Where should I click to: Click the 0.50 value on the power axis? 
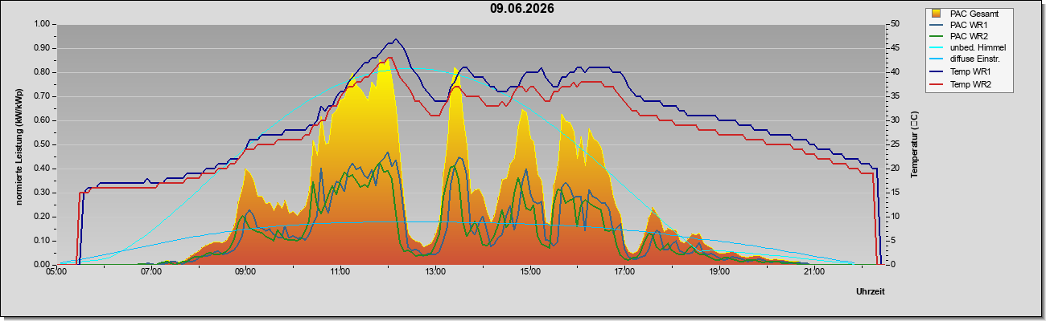point(41,144)
